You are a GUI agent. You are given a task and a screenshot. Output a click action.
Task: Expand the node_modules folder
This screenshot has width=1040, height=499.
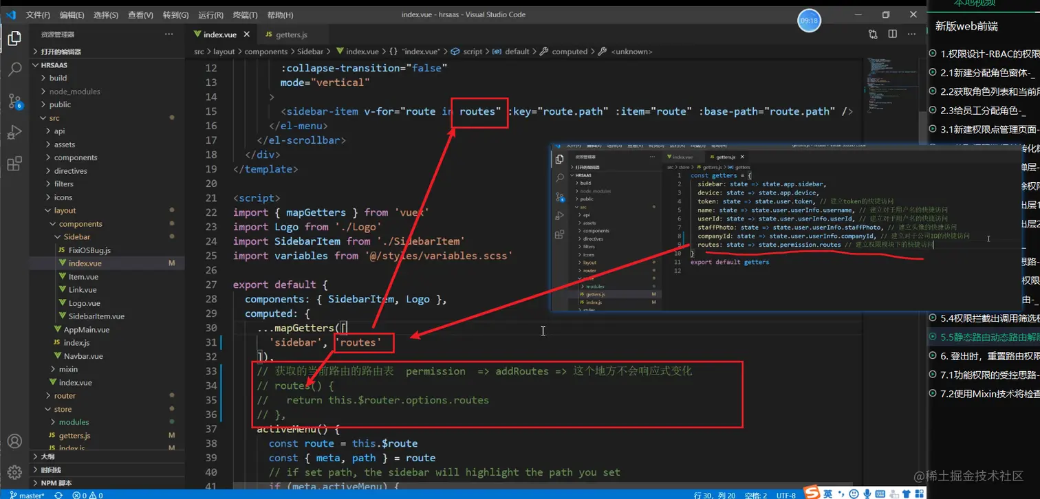[x=107, y=91]
